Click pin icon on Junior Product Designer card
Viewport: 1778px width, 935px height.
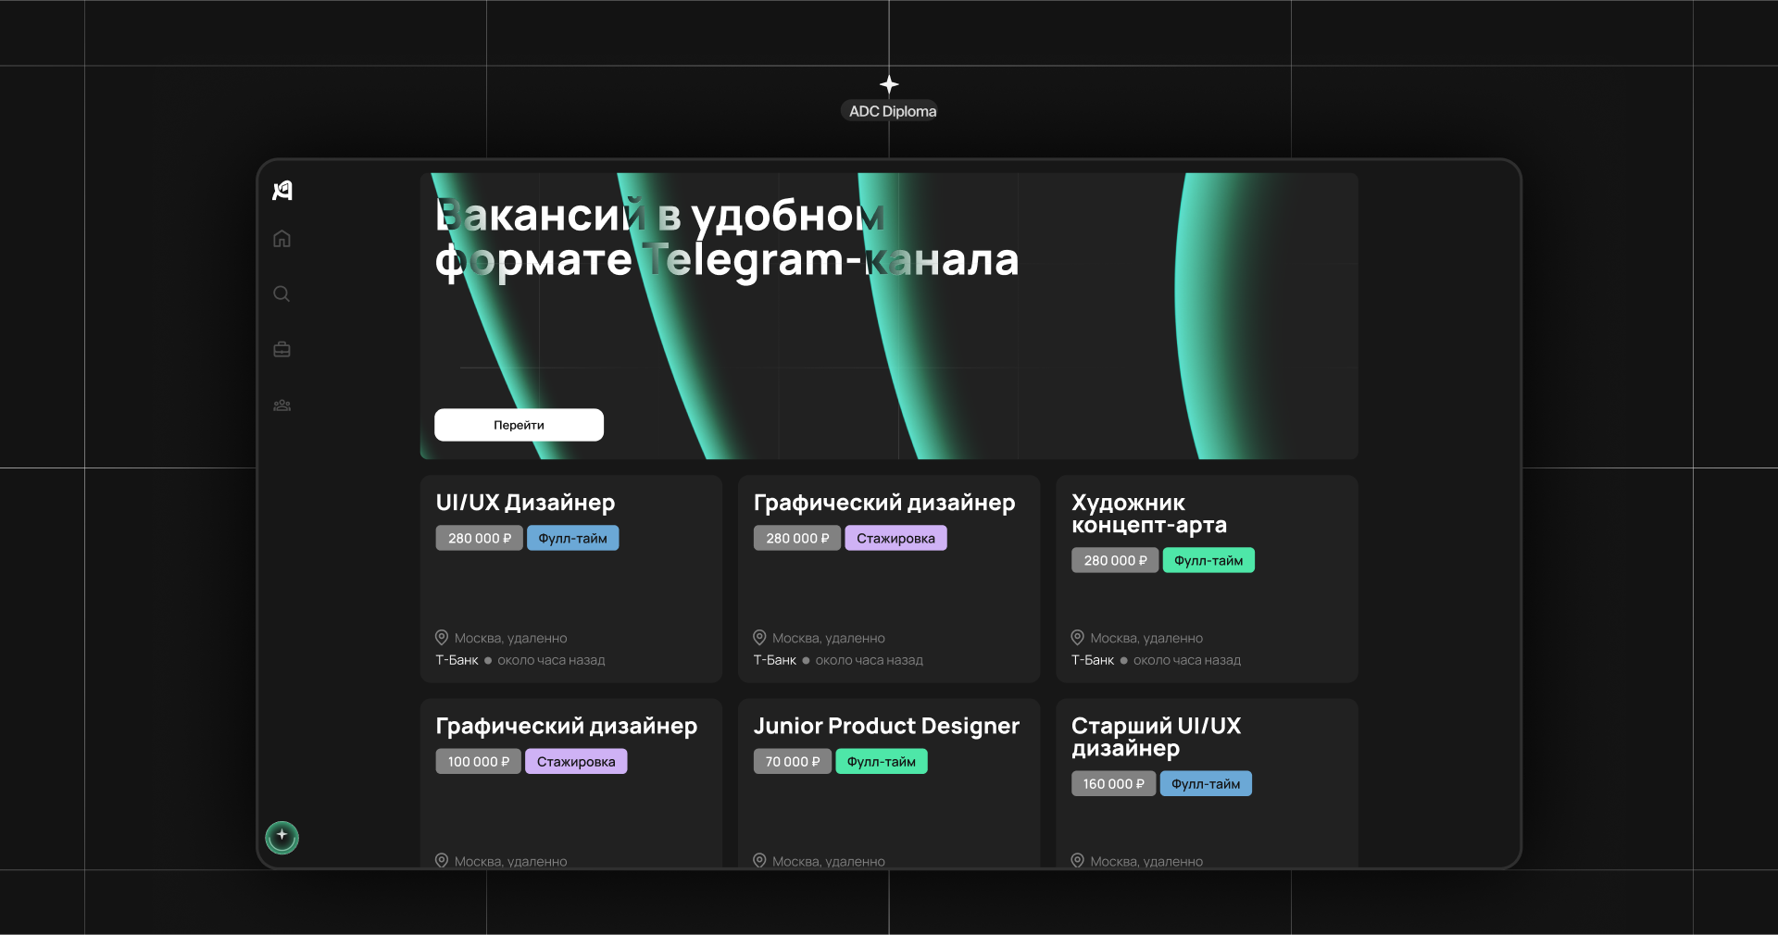pos(759,860)
